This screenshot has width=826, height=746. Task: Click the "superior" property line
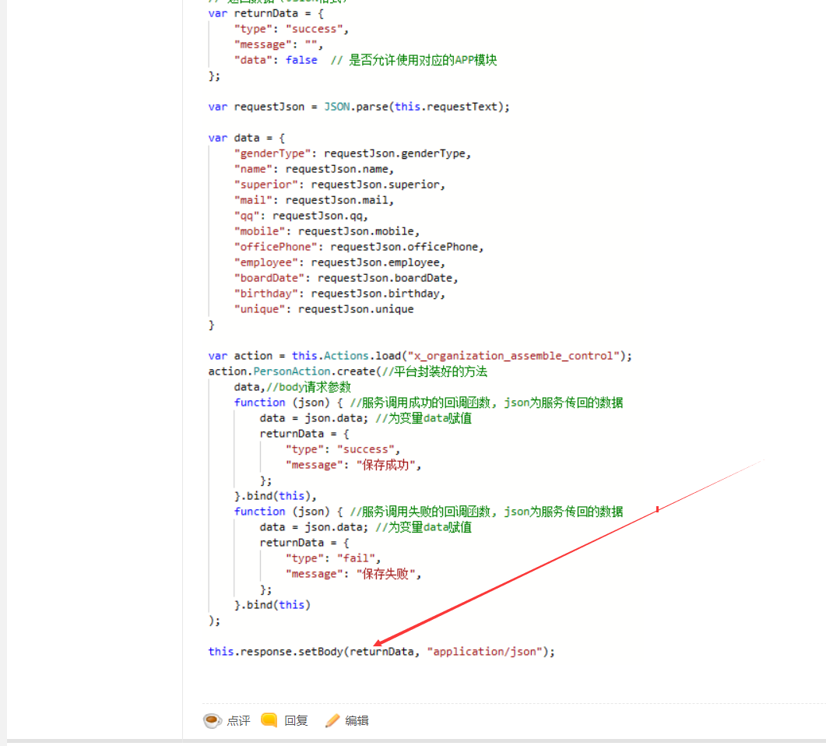coord(339,185)
